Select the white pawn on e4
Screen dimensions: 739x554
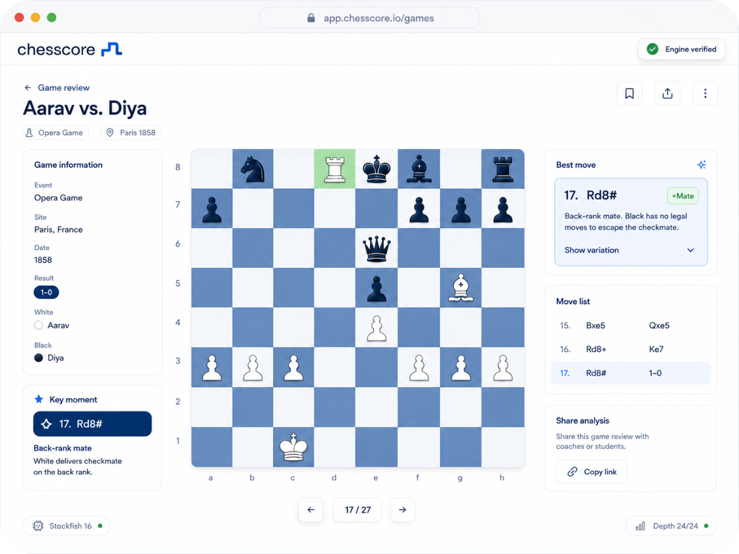(376, 328)
